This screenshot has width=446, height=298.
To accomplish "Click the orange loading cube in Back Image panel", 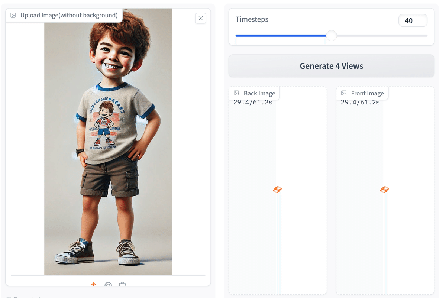I will click(277, 190).
